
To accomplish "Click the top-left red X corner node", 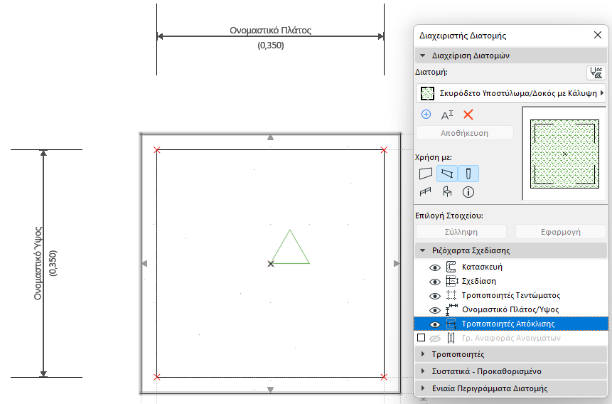I will coord(157,149).
